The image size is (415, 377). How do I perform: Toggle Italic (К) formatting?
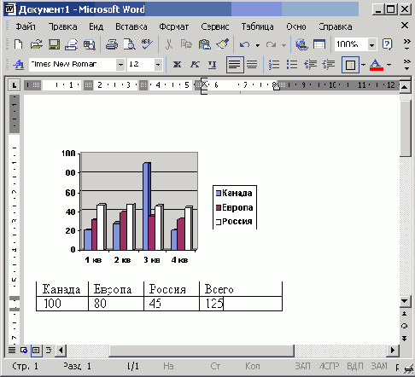(195, 65)
